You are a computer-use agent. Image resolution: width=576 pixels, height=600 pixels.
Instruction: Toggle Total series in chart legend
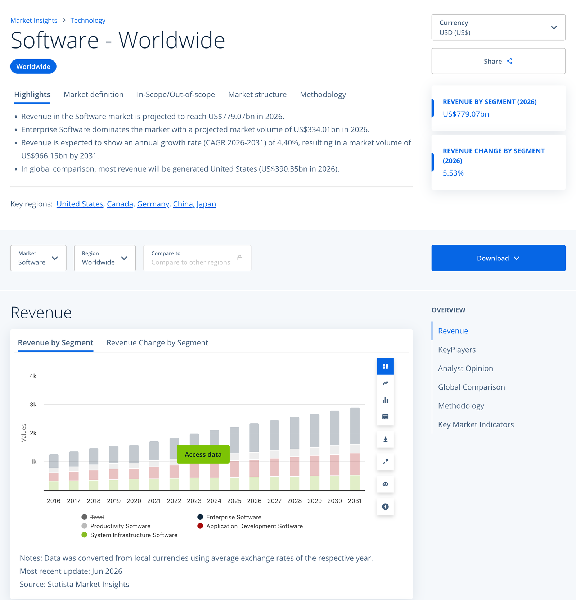[93, 517]
